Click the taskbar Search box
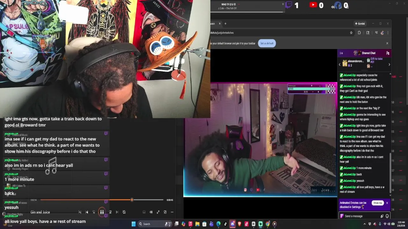The image size is (408, 229). (155, 224)
